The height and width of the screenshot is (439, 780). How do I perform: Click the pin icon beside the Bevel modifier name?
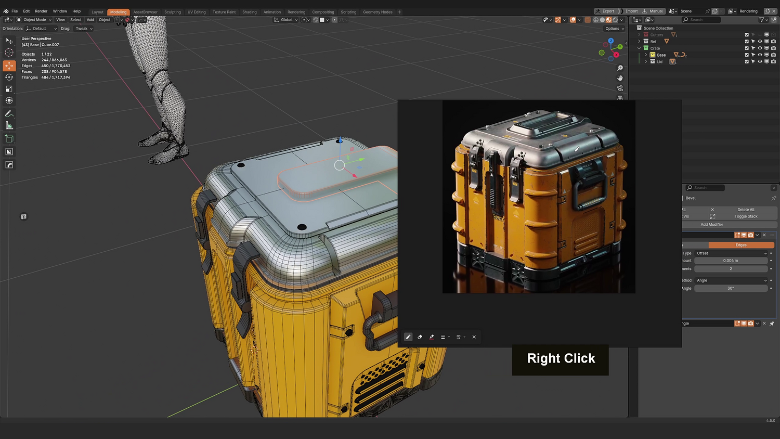[774, 198]
